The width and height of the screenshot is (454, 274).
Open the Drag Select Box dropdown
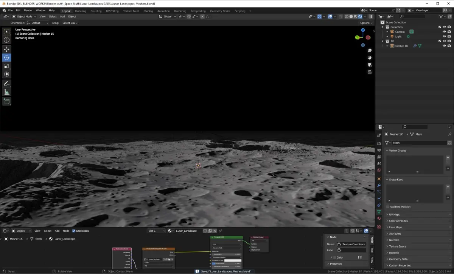[70, 23]
